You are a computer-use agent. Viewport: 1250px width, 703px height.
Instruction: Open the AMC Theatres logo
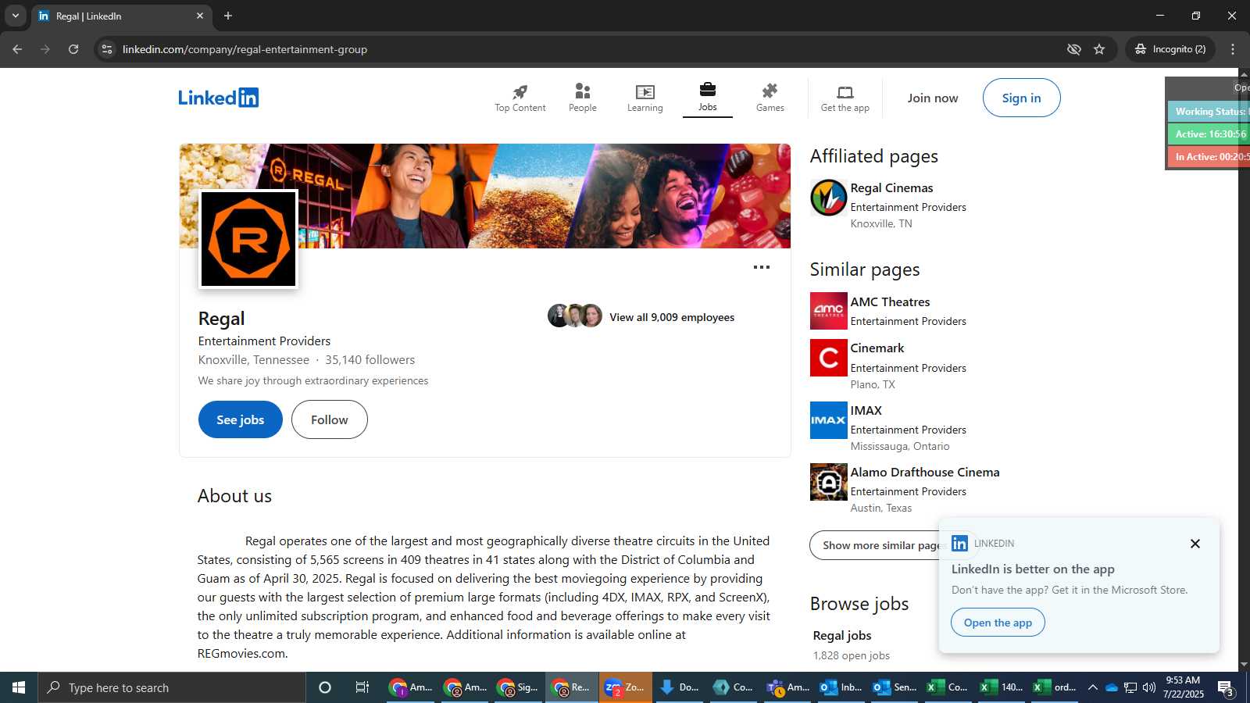(x=828, y=311)
